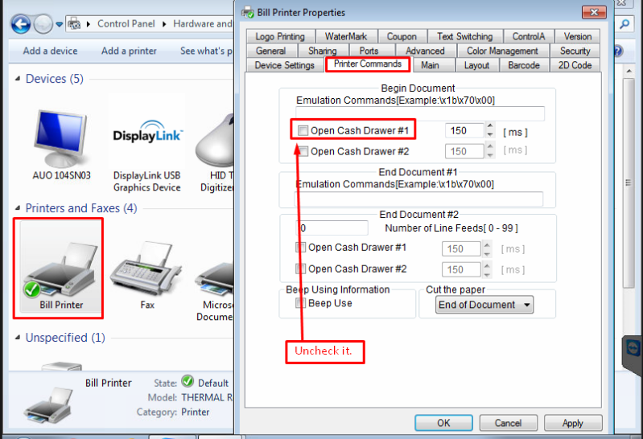Toggle End Document #2 Open Cash Drawer #1

click(x=301, y=248)
